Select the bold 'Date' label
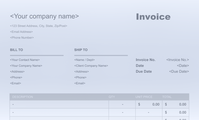Viewport: 199px width, 120px height. click(x=140, y=66)
